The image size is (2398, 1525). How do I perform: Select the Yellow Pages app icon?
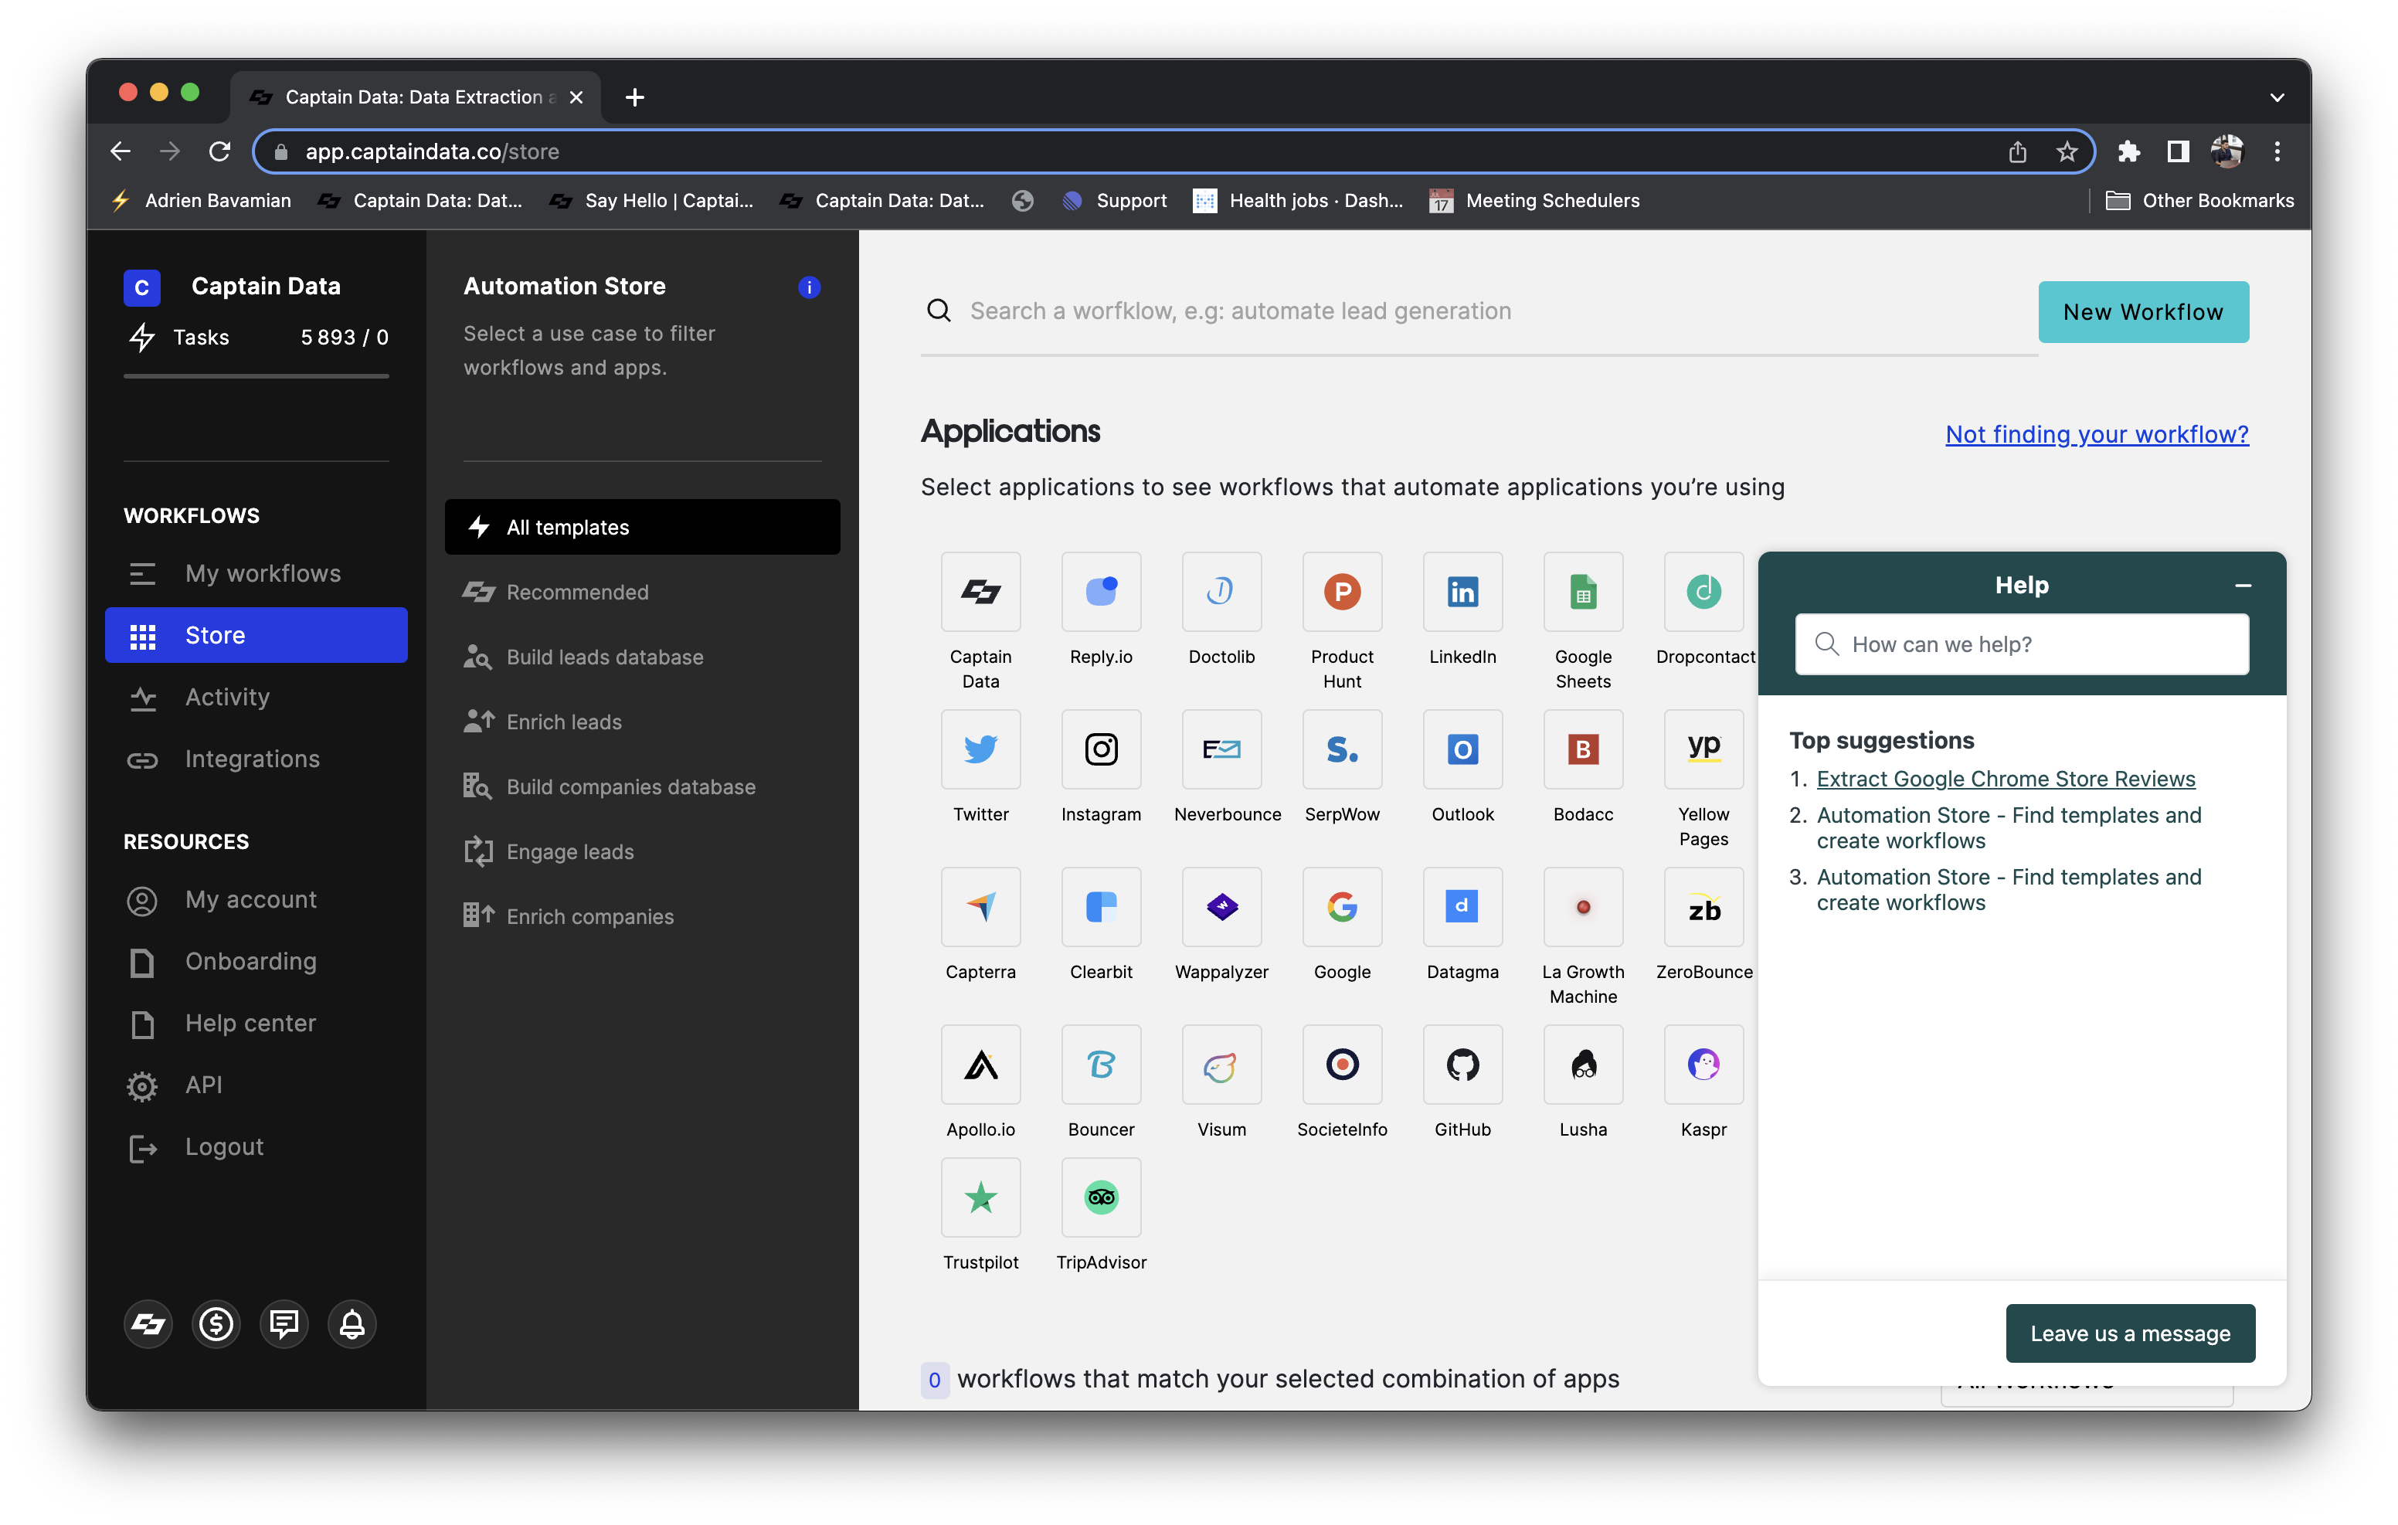(1703, 749)
